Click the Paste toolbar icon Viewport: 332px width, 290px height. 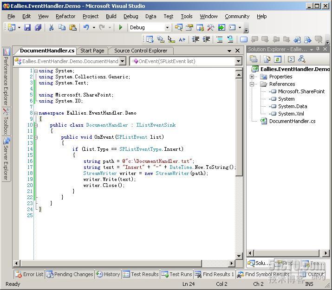(72, 27)
